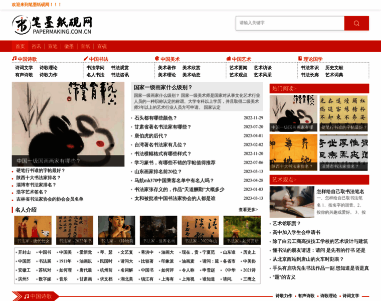The height and width of the screenshot is (301, 381).
Task: Open the writing-hand thumbnail in 艺术观点
Action: 292,202
